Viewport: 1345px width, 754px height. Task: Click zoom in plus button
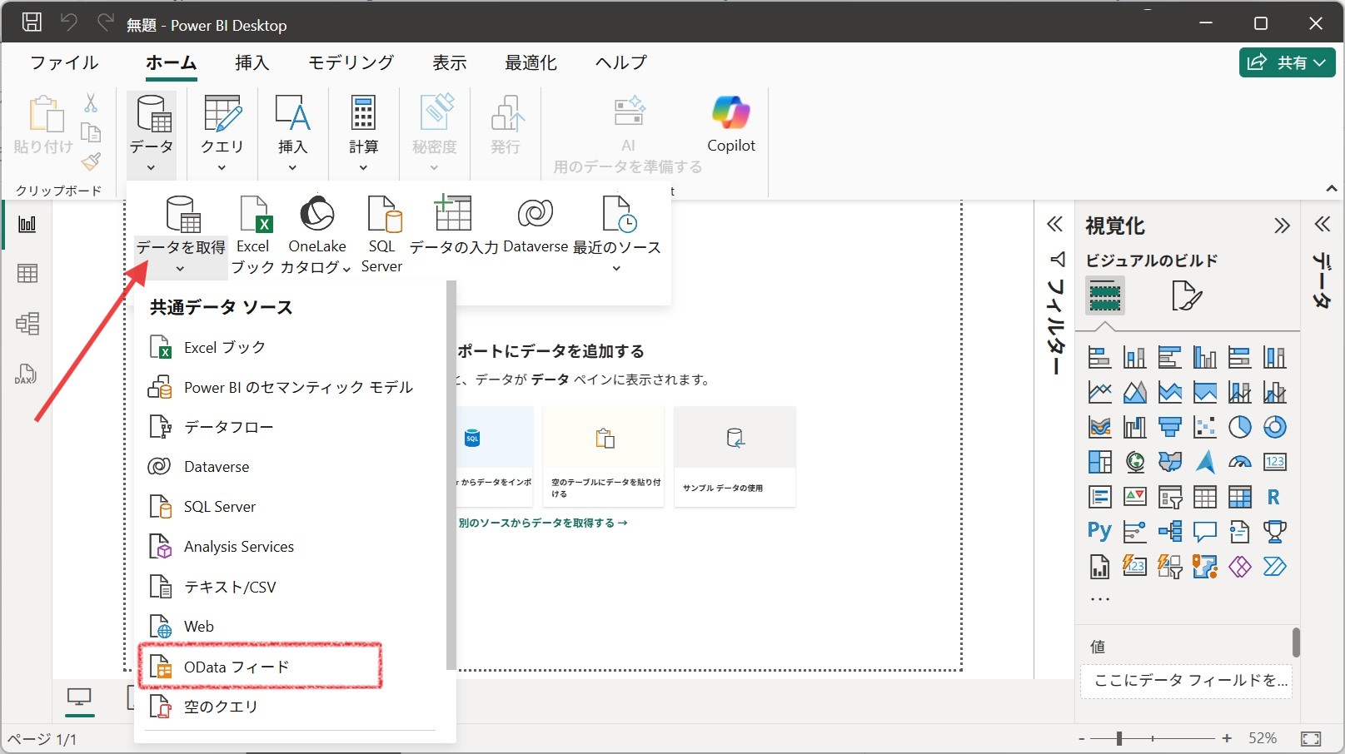coord(1227,738)
